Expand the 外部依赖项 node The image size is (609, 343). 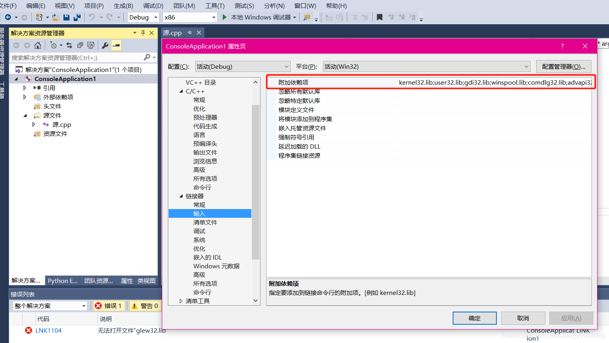[25, 97]
